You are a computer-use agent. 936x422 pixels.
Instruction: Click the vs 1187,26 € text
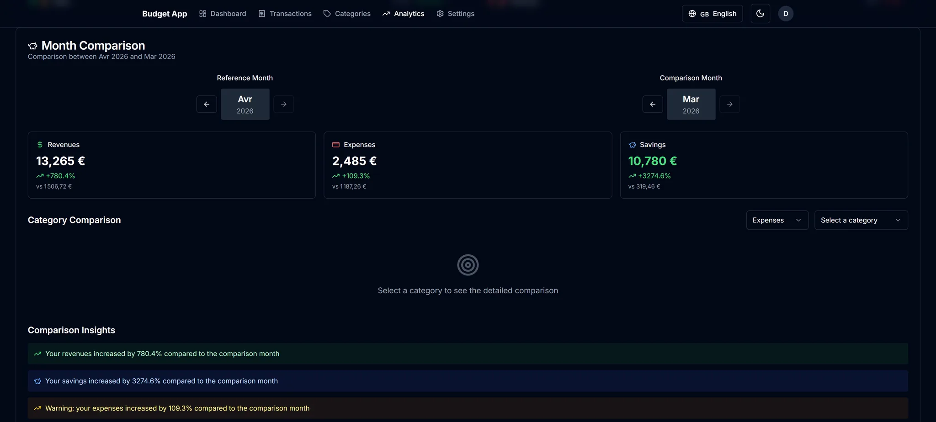click(x=349, y=186)
